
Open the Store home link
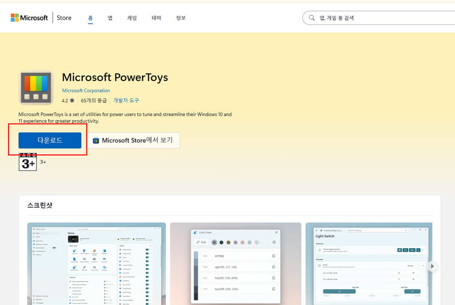click(x=64, y=18)
